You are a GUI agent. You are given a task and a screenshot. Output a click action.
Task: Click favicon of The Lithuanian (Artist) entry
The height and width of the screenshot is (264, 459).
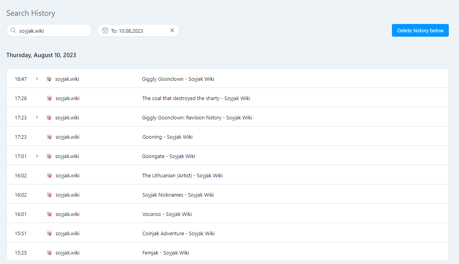click(x=49, y=175)
